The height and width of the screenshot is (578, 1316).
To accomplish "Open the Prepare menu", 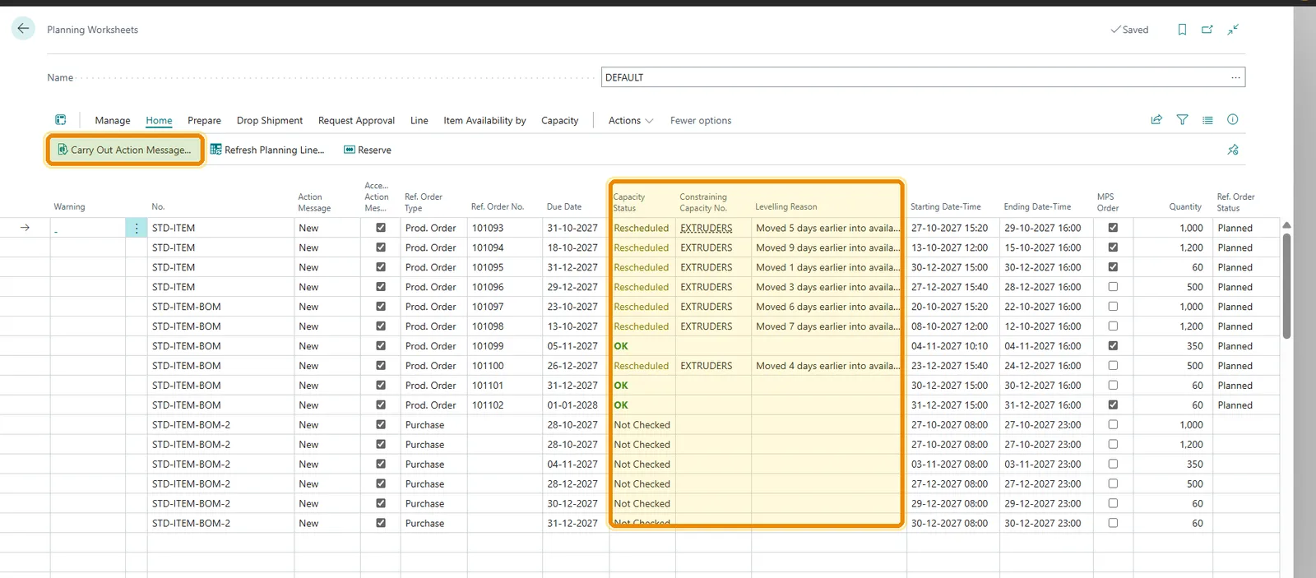I will coord(204,121).
